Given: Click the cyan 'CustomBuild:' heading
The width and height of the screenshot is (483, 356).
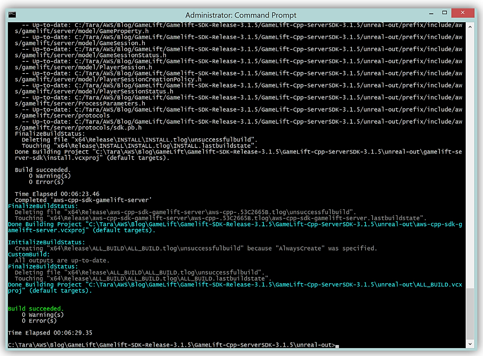Looking at the screenshot, I should (x=29, y=254).
